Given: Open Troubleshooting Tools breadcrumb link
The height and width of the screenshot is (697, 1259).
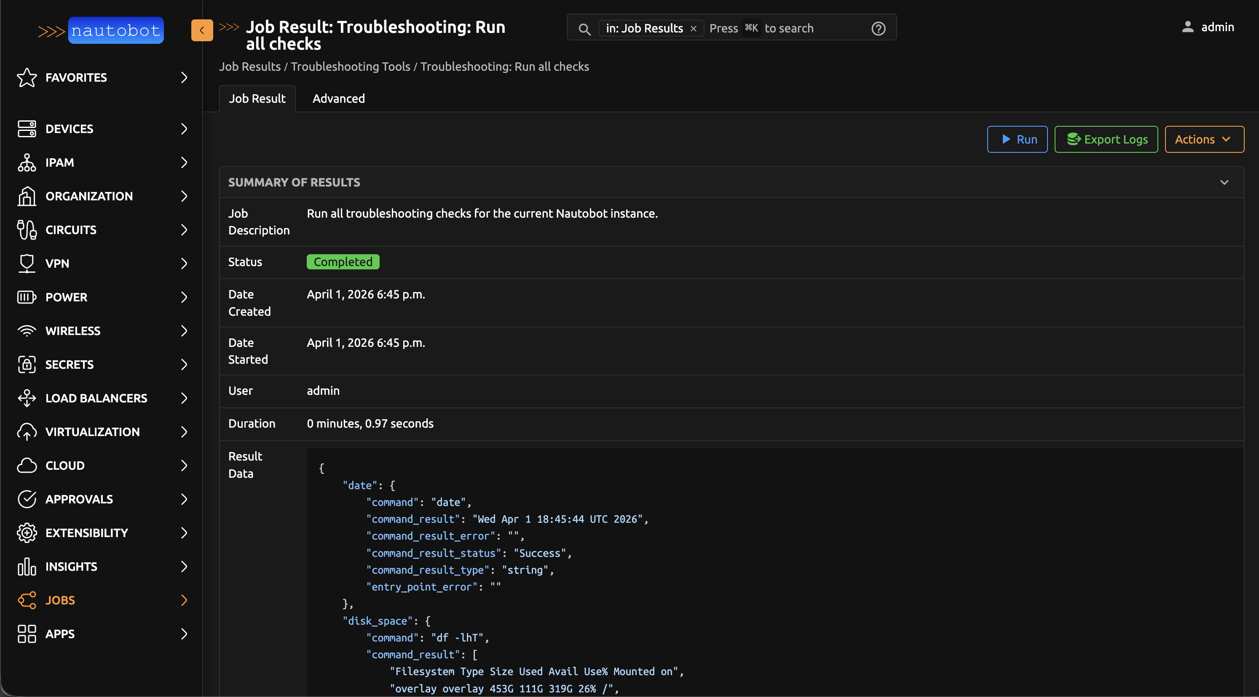Looking at the screenshot, I should pos(351,67).
